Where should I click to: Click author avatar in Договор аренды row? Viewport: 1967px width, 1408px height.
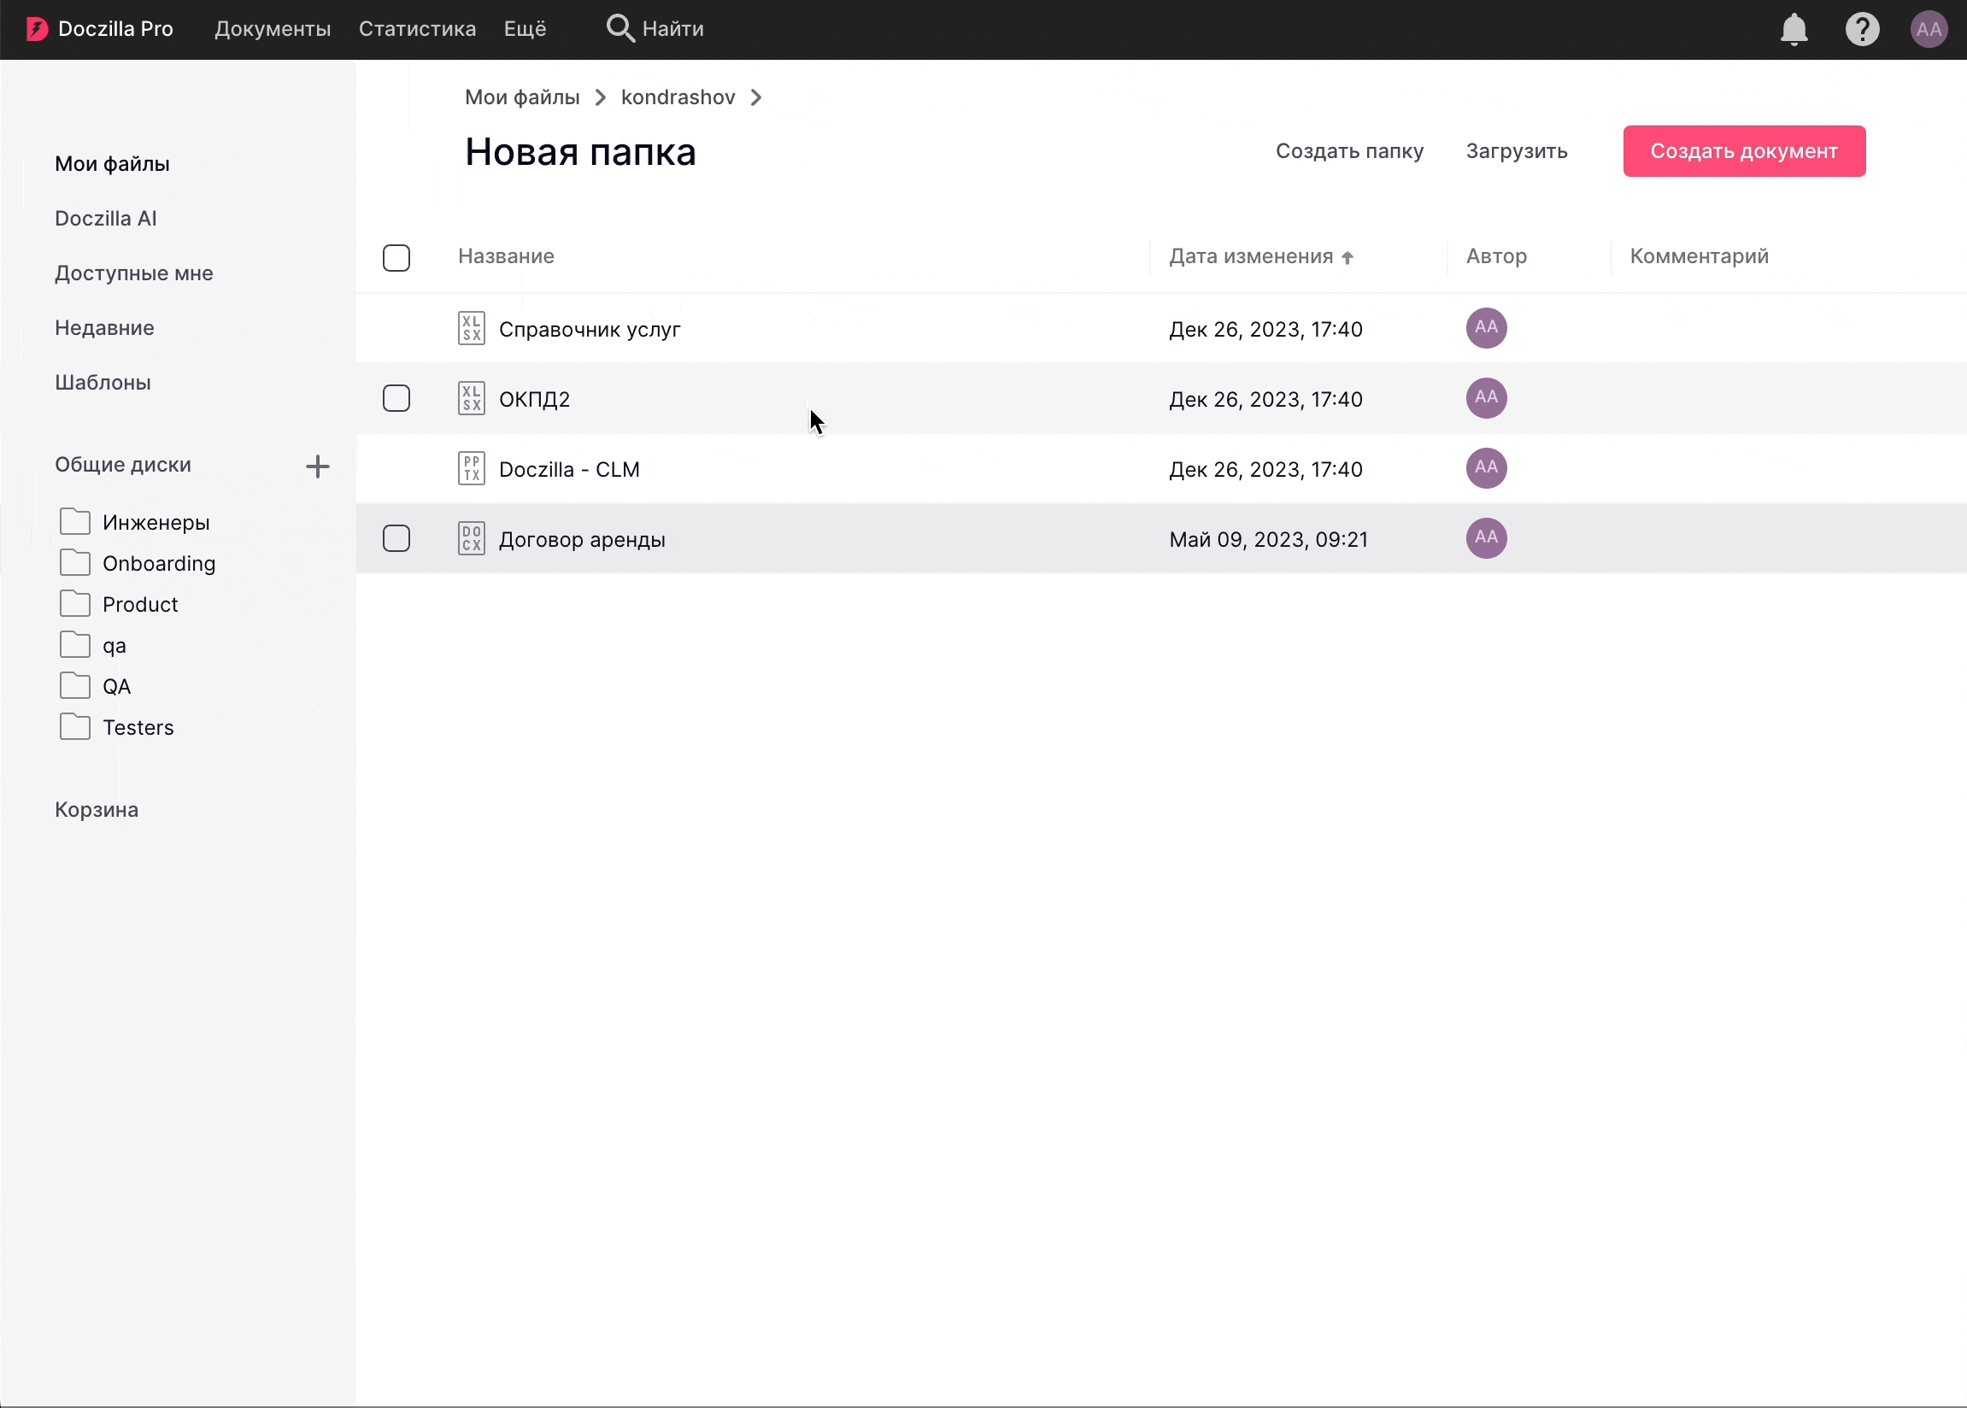[x=1486, y=538]
